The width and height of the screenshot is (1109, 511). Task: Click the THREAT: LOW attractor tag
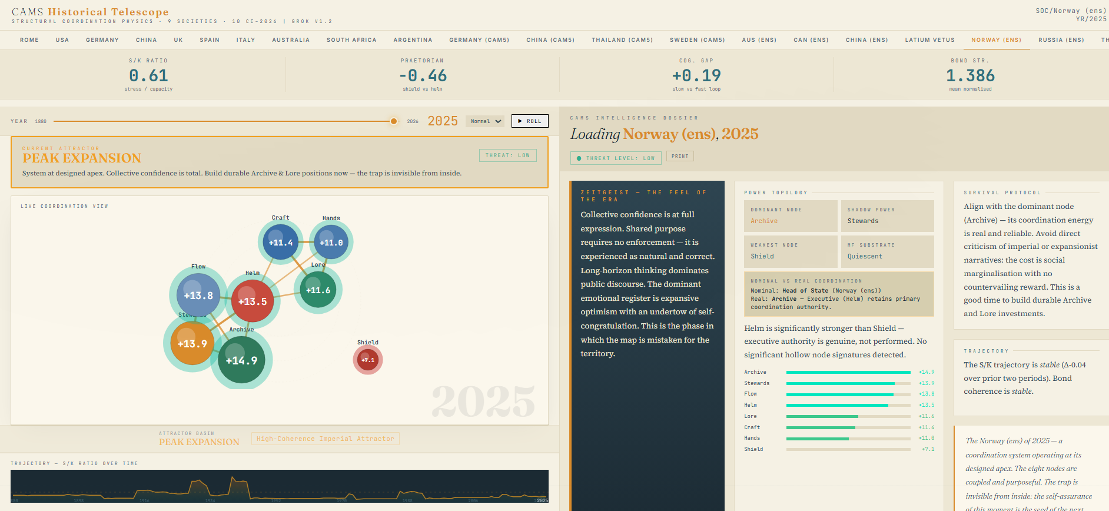coord(508,155)
